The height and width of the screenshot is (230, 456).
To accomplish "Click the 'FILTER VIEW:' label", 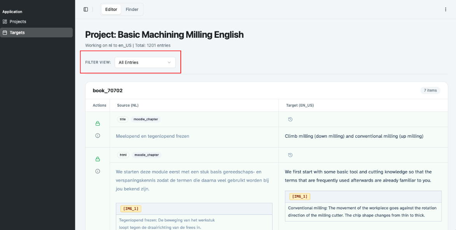I will point(98,62).
